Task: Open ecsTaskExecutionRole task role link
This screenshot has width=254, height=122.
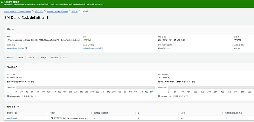Action: point(16,48)
